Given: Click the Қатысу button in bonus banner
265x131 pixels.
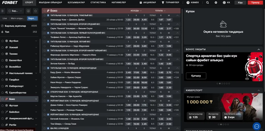Looking at the screenshot, I should tap(196, 76).
